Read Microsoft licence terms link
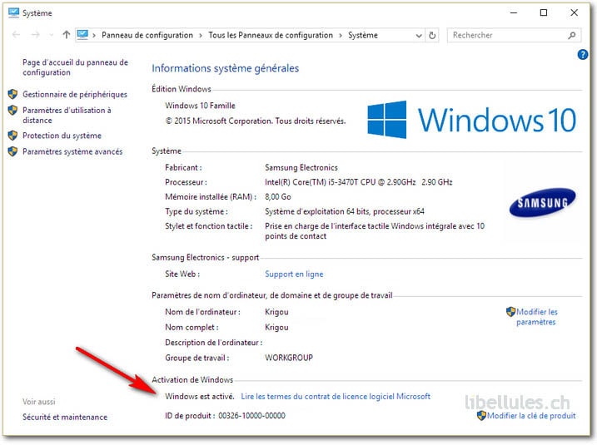 coord(336,397)
